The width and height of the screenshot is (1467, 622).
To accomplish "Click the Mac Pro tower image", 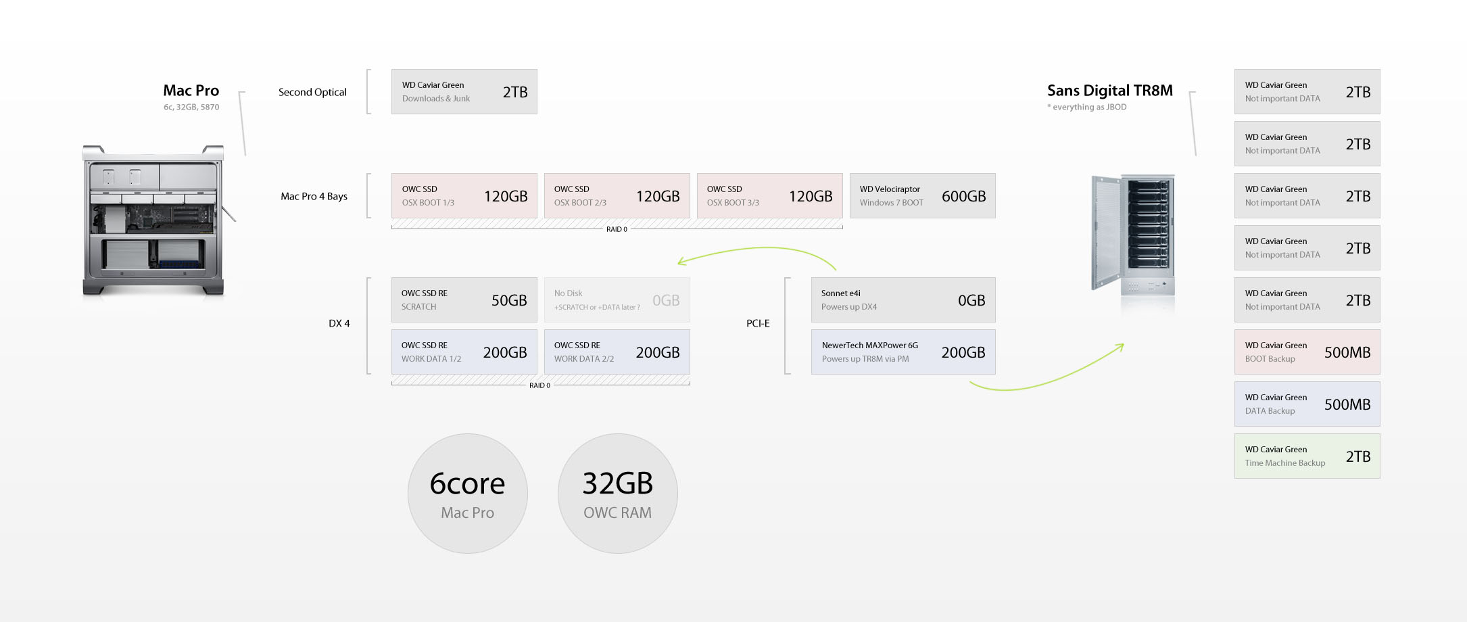I will click(x=153, y=220).
